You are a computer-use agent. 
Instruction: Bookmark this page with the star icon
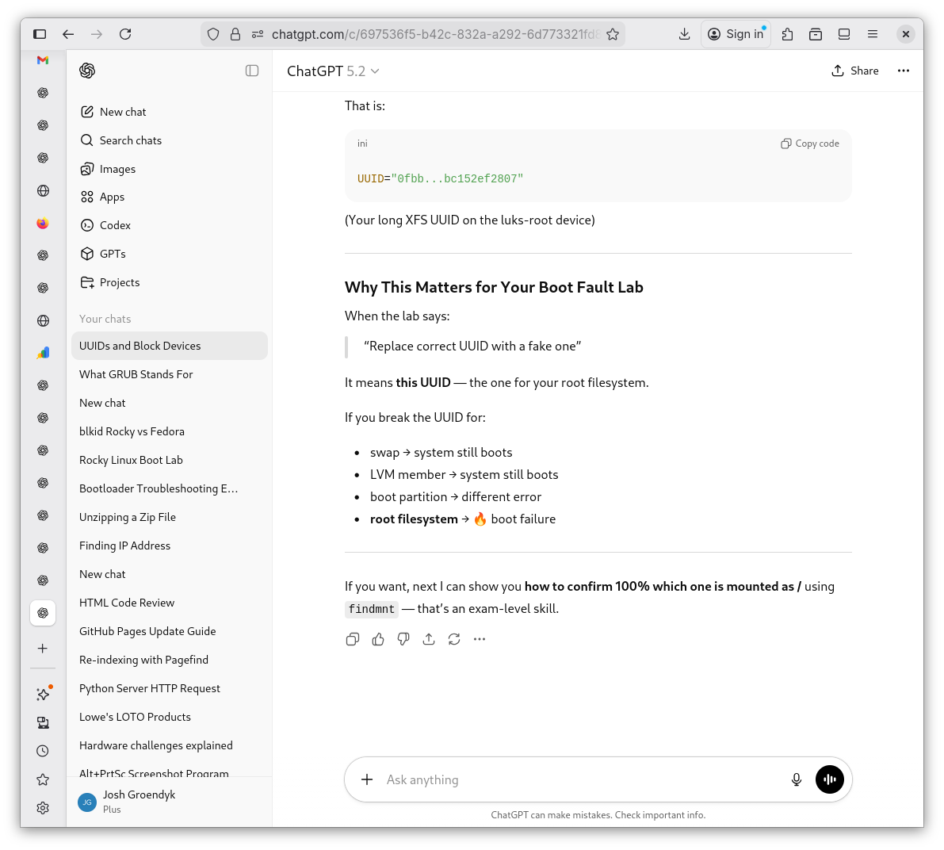pos(613,34)
